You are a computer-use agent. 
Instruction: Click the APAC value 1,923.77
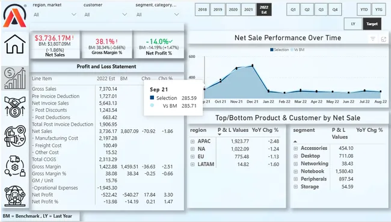coord(240,141)
